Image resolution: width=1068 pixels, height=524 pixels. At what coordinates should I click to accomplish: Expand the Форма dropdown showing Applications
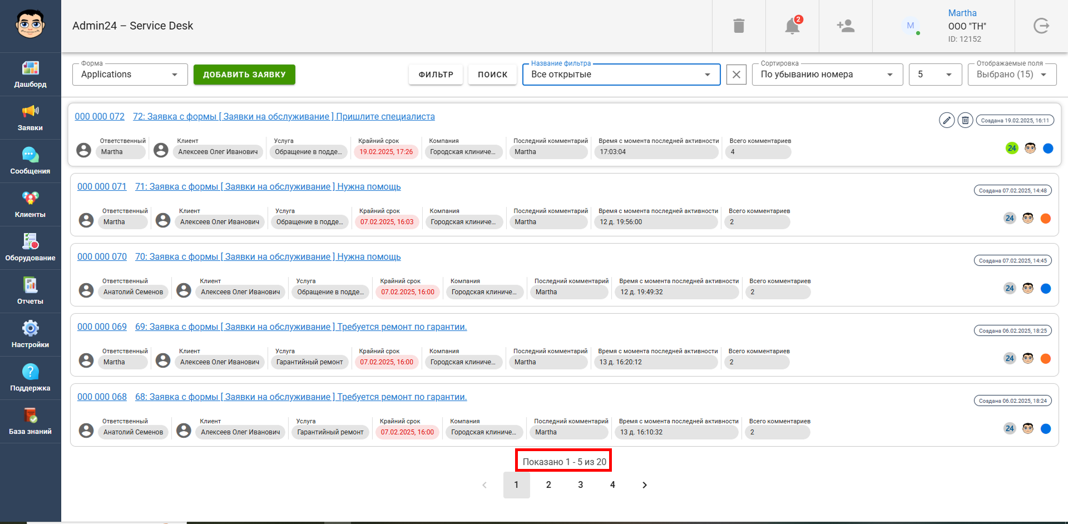click(x=130, y=75)
